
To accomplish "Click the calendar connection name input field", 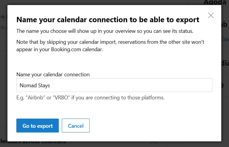I will coord(114,85).
